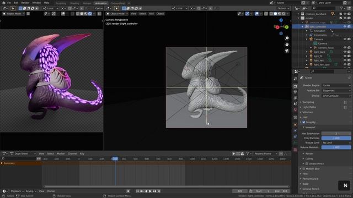Screen dimensions: 353x198
Task: Expand the Sampling panel
Action: [x=308, y=102]
